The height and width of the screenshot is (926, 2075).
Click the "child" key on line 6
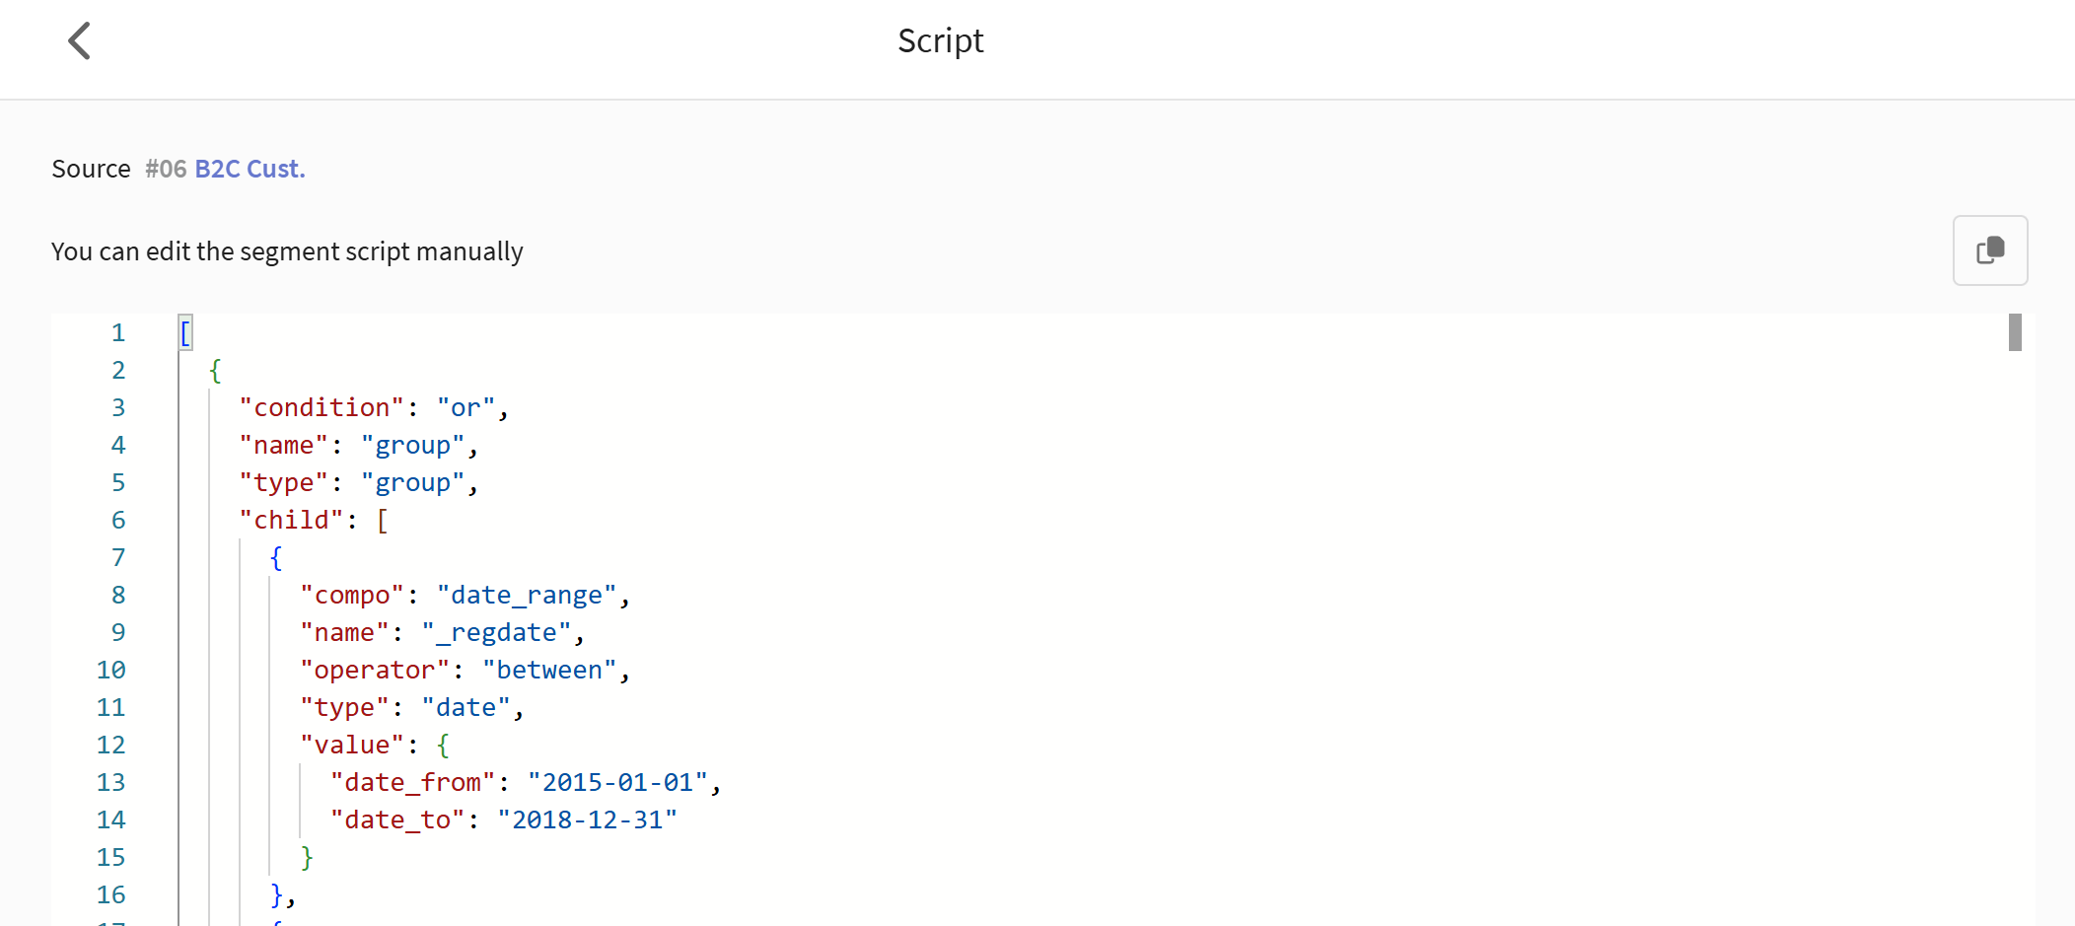click(291, 520)
